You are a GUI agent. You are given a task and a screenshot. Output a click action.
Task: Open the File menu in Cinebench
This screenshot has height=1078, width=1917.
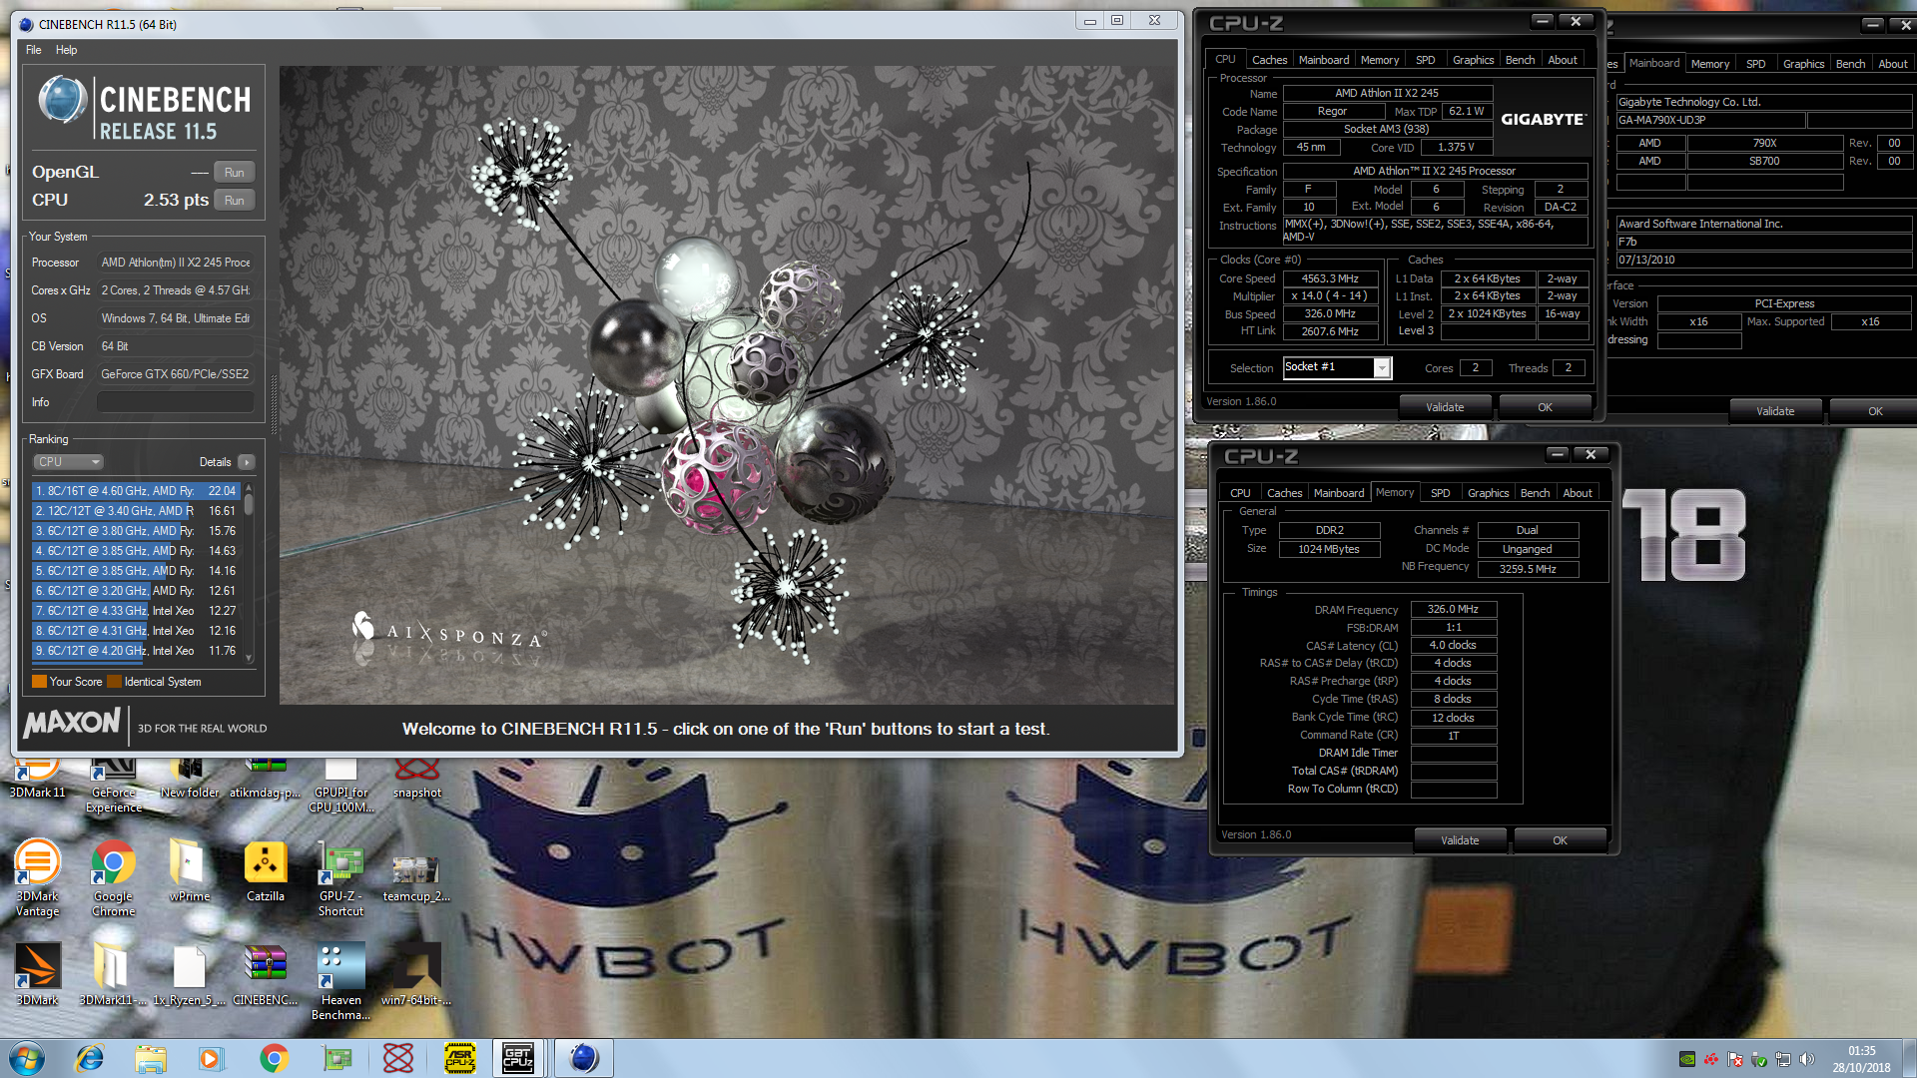pyautogui.click(x=33, y=50)
